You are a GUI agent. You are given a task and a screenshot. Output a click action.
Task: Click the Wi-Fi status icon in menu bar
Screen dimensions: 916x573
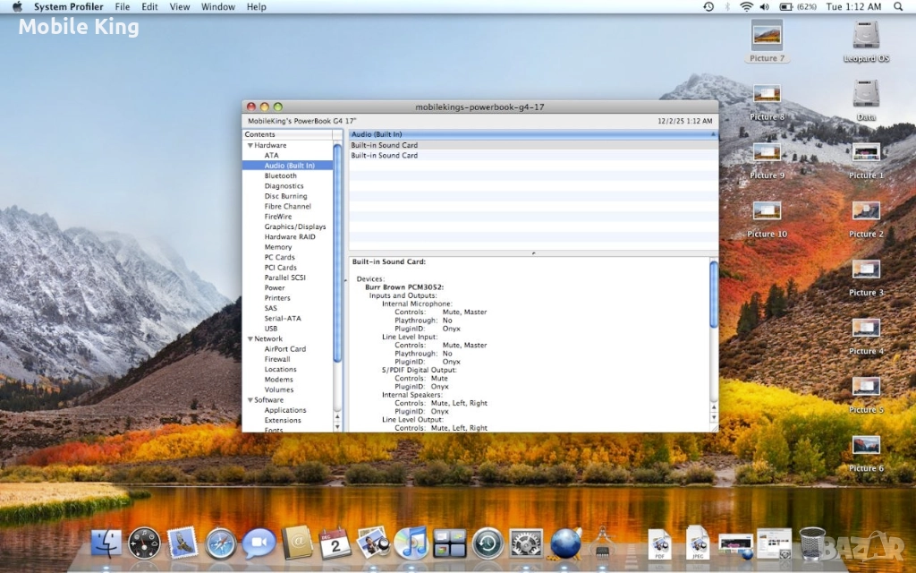[746, 6]
